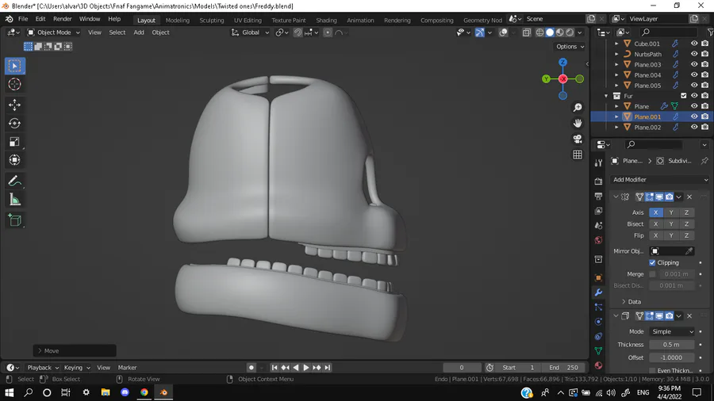Pick the Measure tool
Screen dimensions: 714x401
tap(14, 200)
